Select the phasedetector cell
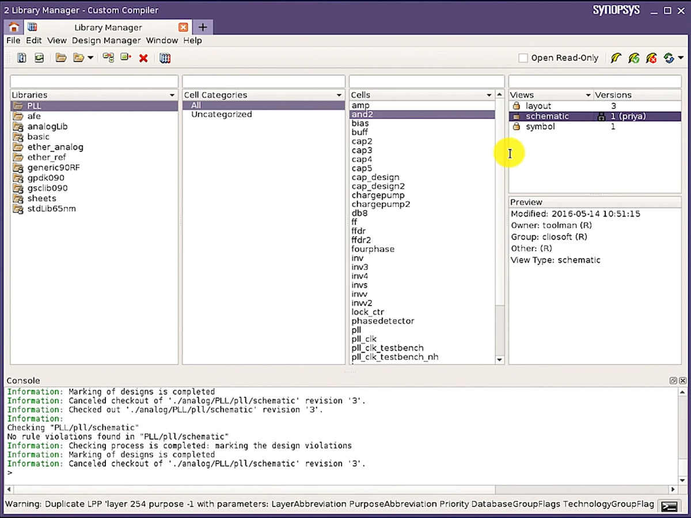Image resolution: width=691 pixels, height=518 pixels. 382,321
